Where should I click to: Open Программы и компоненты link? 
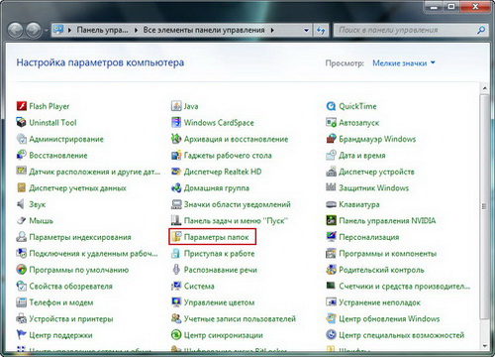click(x=388, y=254)
